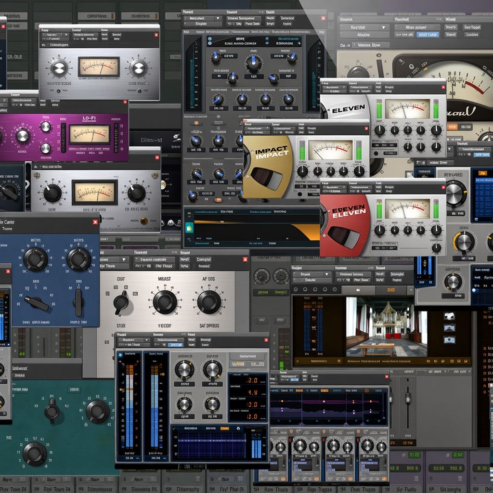The image size is (493, 493).
Task: Click Compted button in MIGAST plugin header
Action: point(204,259)
